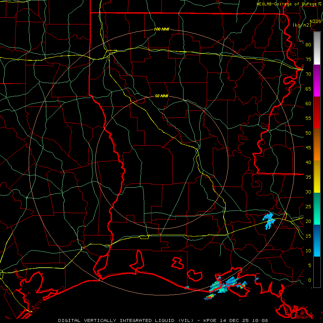The width and height of the screenshot is (323, 323).
Task: Click the large cyan echo cluster on the coastline
Action: (x=228, y=285)
